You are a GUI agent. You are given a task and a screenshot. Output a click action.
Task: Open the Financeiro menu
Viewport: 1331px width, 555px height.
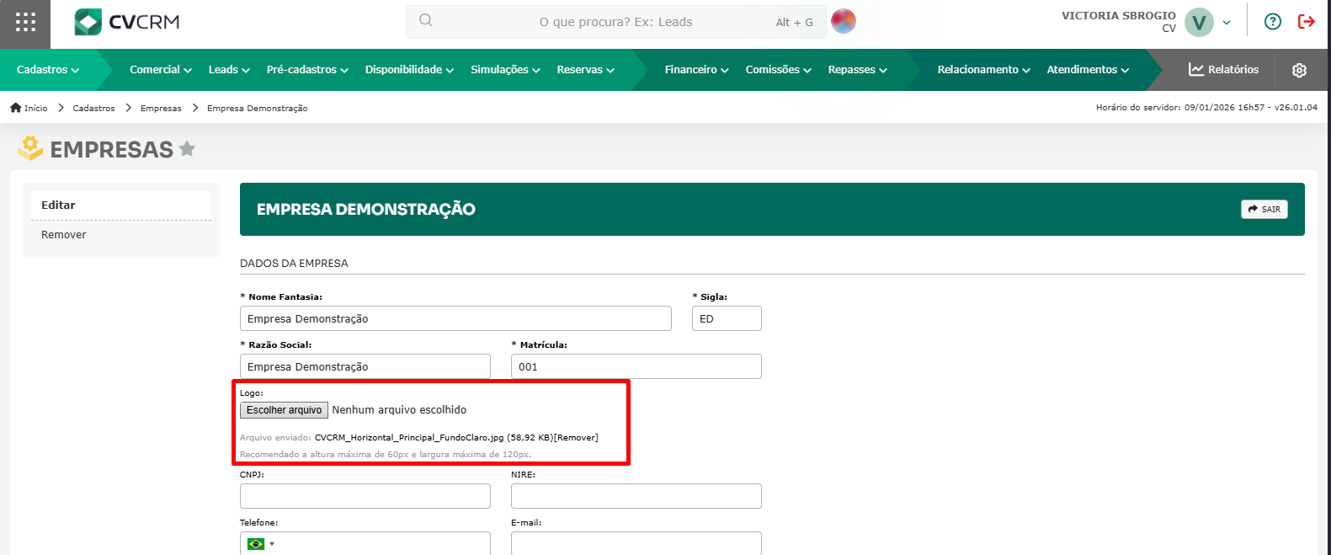tap(696, 70)
